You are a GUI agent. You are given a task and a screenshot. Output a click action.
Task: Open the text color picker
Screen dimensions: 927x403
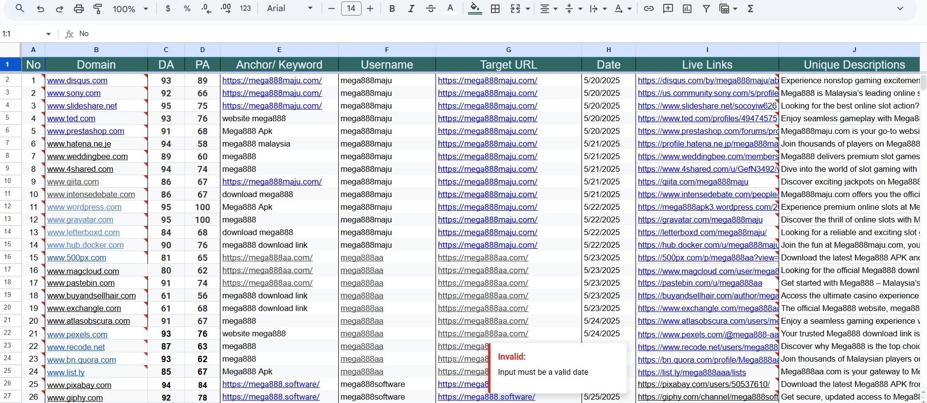coord(451,9)
